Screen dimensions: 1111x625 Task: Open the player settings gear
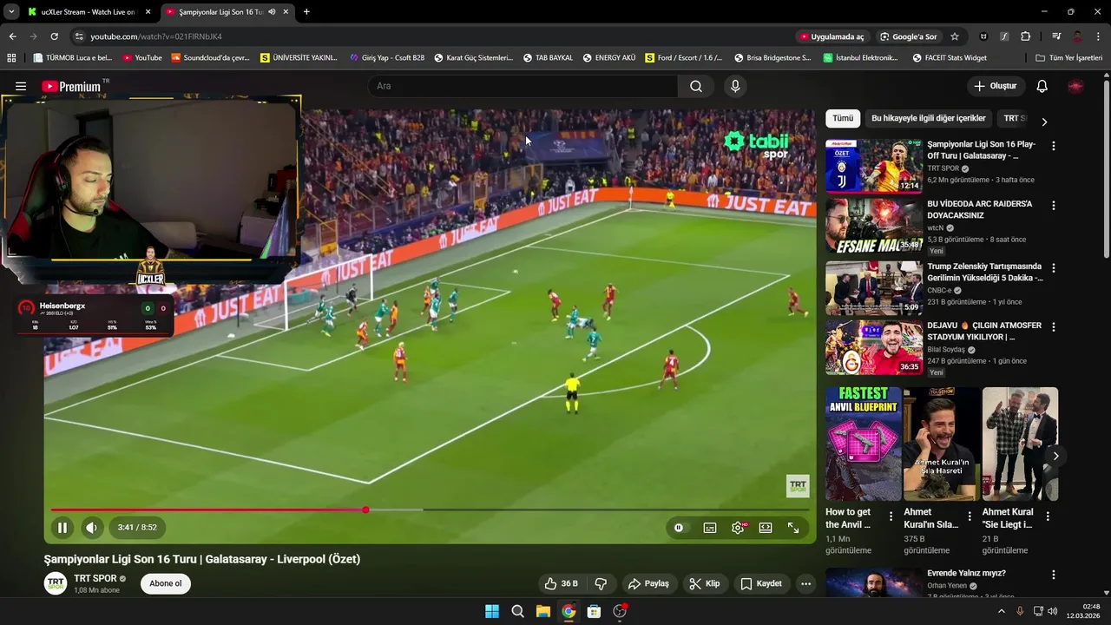point(738,527)
